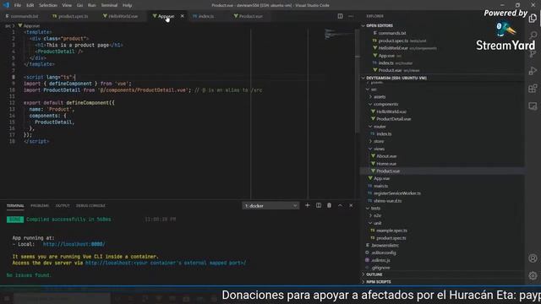Open the editor More Actions ellipsis
541x304 pixels.
point(351,16)
